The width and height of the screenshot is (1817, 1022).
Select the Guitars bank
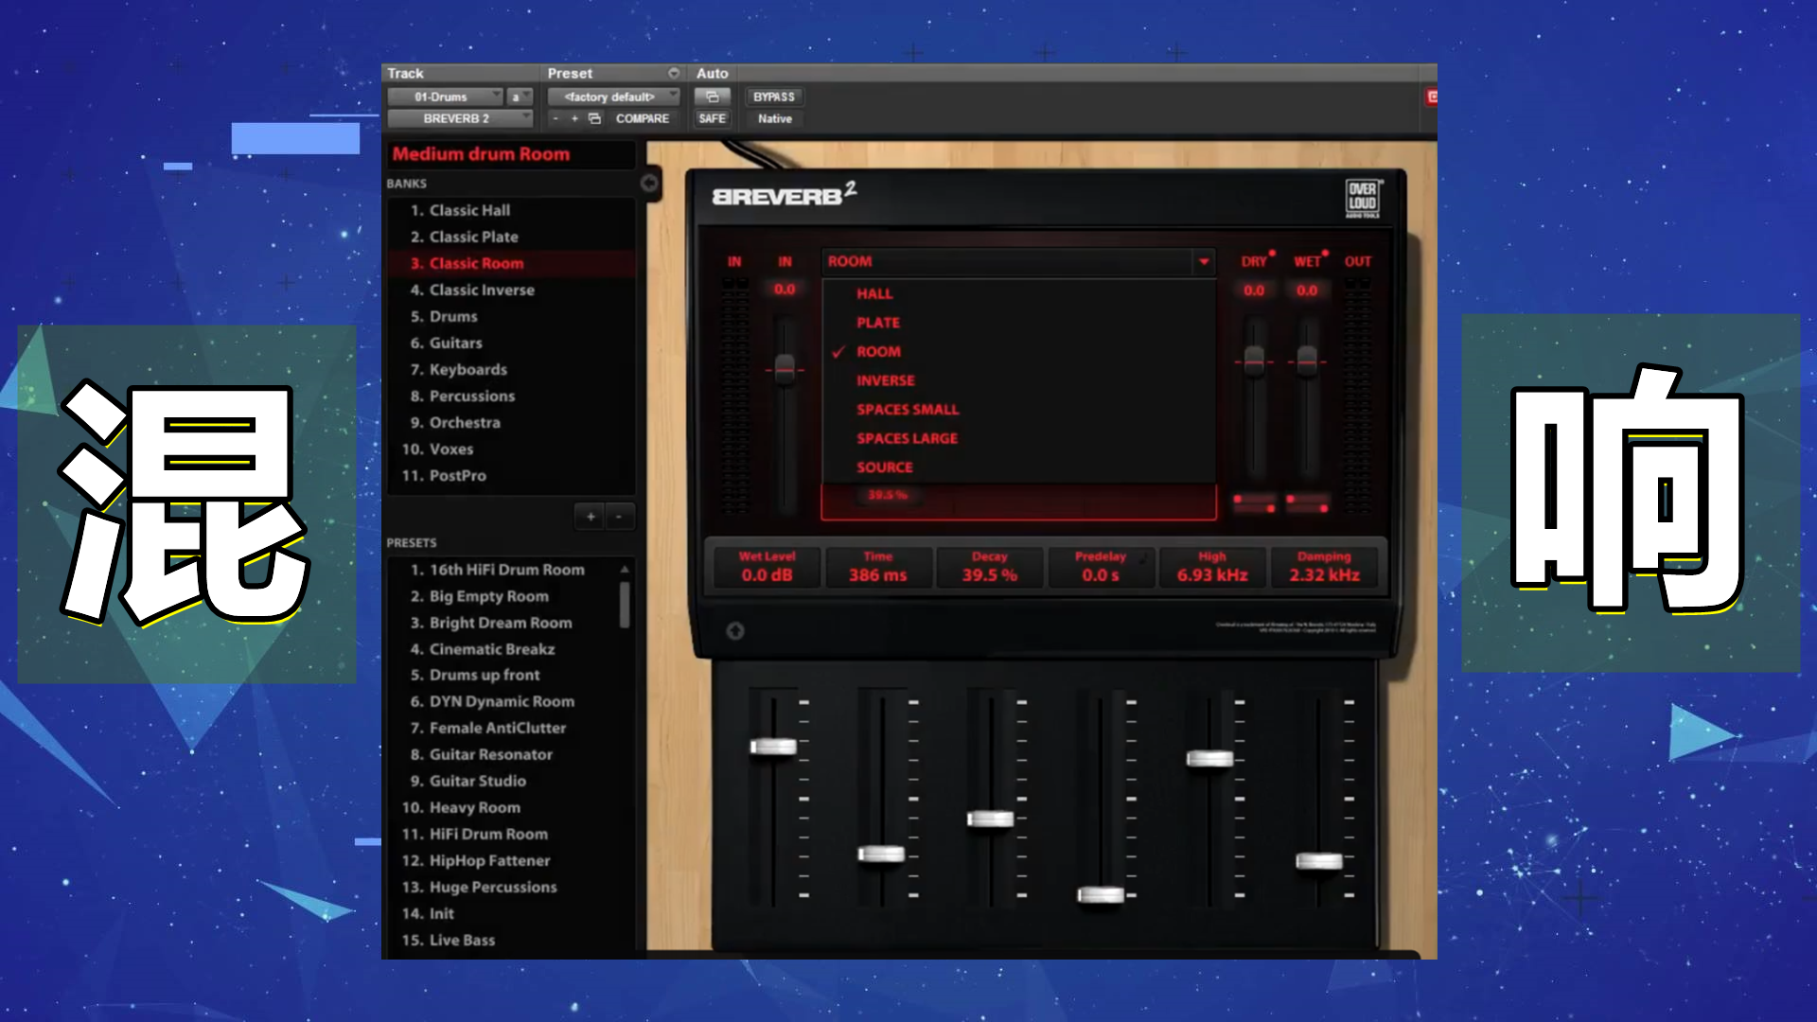(x=511, y=343)
